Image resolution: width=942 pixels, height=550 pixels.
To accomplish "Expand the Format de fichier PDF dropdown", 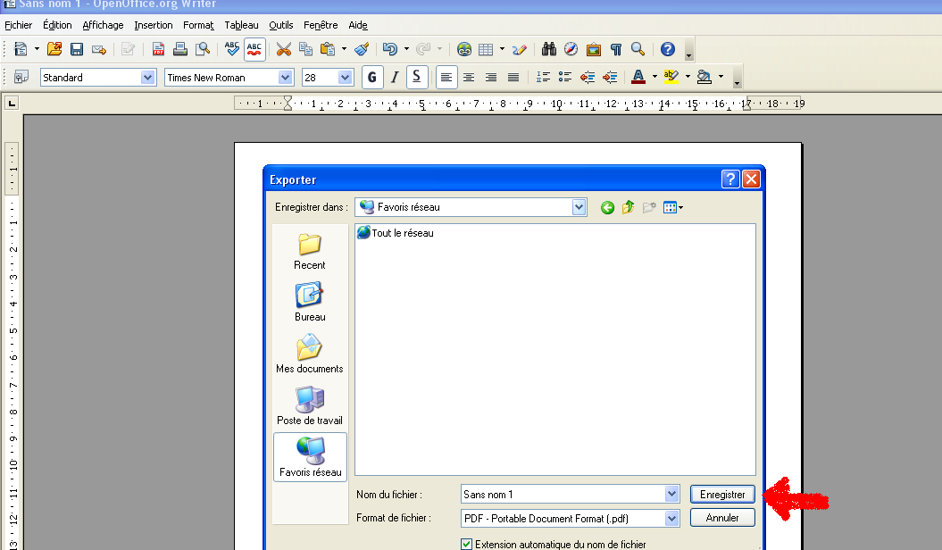I will 671,518.
